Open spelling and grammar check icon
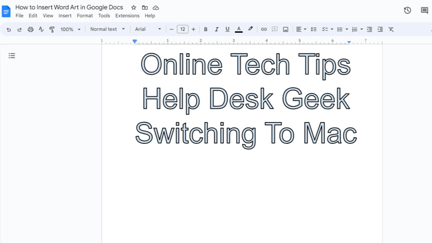The height and width of the screenshot is (243, 432). point(41,29)
